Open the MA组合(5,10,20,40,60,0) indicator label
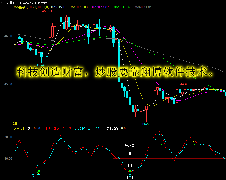The width and height of the screenshot is (226, 180). (31, 7)
